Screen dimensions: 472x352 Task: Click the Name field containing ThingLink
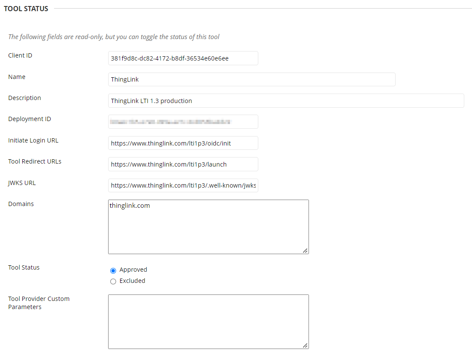point(251,79)
